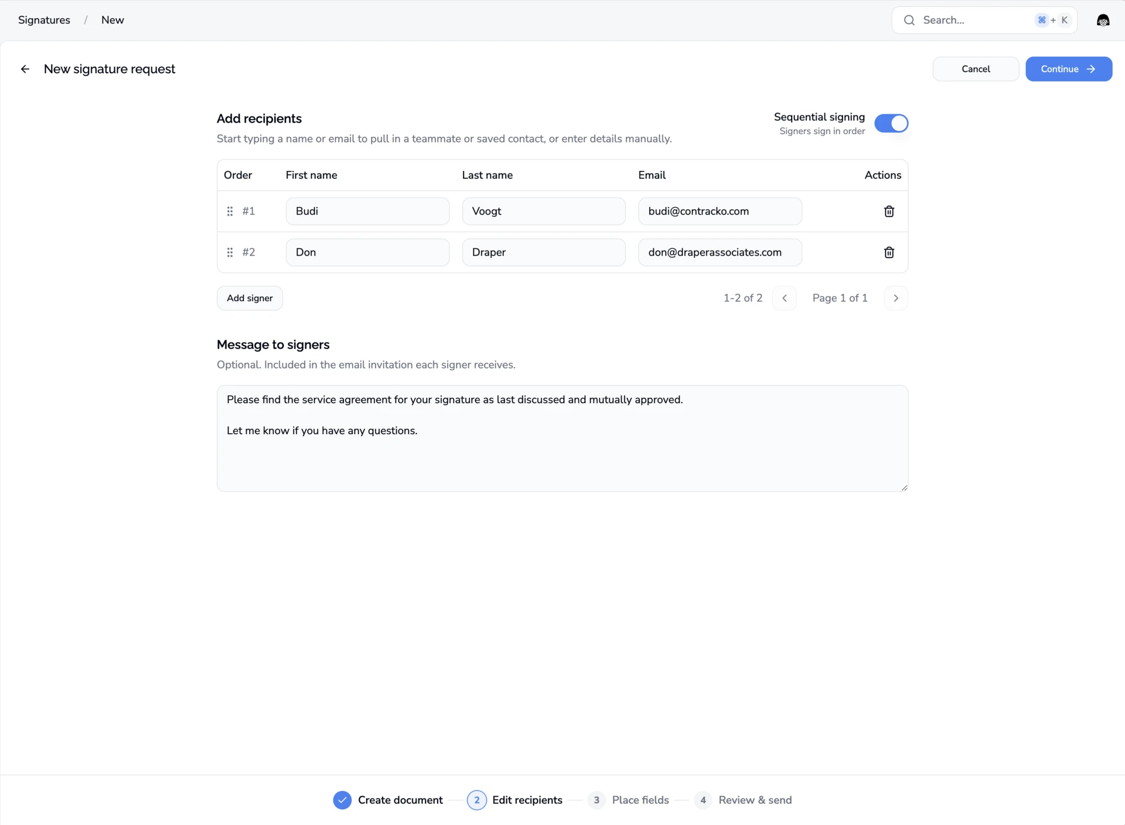Click the 'Page 1 of 1' label
Viewport: 1125px width, 825px height.
tap(840, 298)
